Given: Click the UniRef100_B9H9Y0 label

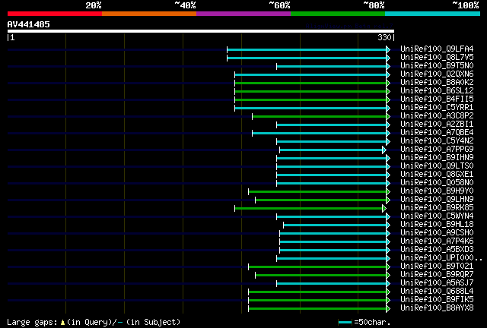Looking at the screenshot, I should tap(437, 191).
